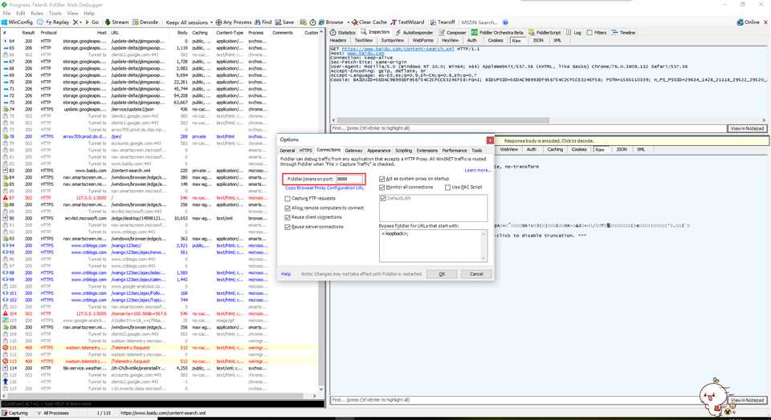Click Copy Browser Proxy Configuration URL link
This screenshot has height=420, width=771.
(324, 188)
